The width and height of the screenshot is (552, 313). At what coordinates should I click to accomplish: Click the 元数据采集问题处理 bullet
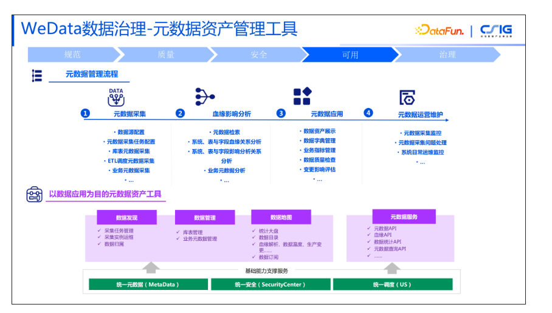(x=422, y=143)
